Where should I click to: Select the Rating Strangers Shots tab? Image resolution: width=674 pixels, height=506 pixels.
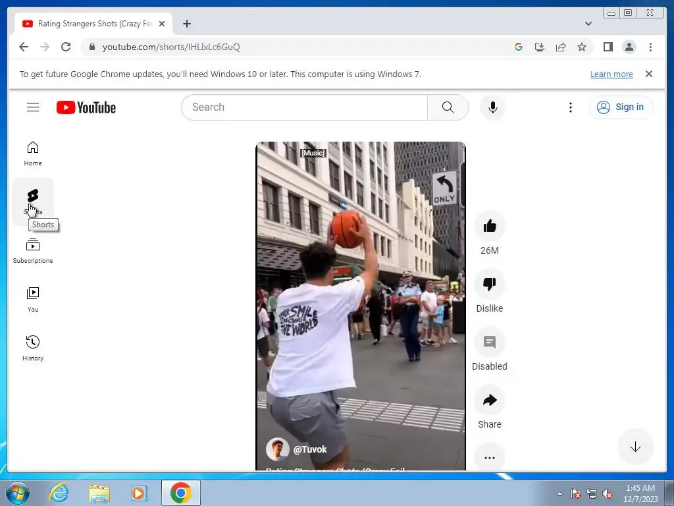[93, 24]
